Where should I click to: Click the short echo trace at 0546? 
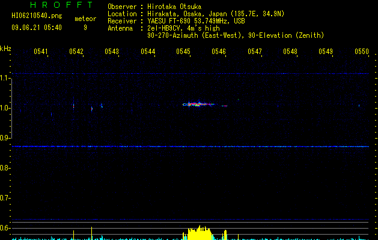coord(224,106)
